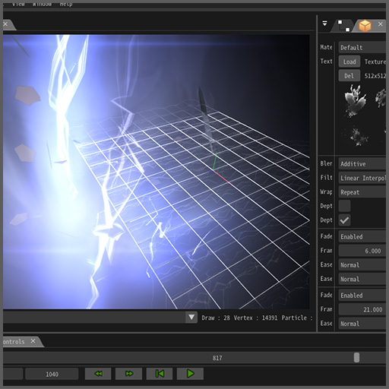Close the Controls panel tab
This screenshot has height=389, width=389.
coord(33,341)
